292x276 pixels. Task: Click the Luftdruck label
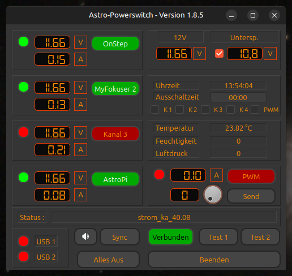point(176,153)
